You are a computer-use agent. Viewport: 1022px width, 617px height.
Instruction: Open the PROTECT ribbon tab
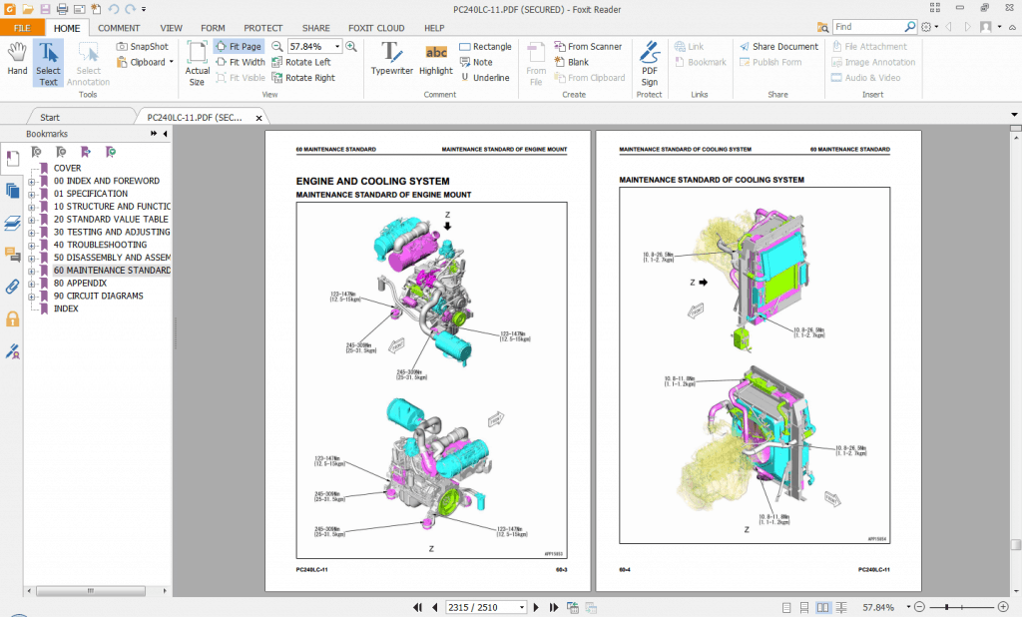click(263, 28)
